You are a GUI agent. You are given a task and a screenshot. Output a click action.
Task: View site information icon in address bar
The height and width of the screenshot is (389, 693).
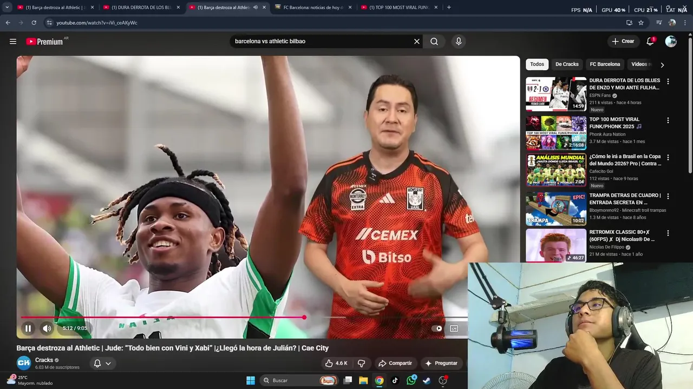49,23
